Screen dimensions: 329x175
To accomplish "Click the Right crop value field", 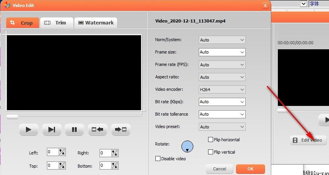I will pyautogui.click(x=105, y=153).
